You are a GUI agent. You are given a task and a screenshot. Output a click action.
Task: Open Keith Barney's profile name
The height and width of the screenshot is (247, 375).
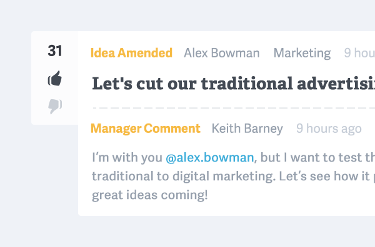(x=247, y=128)
